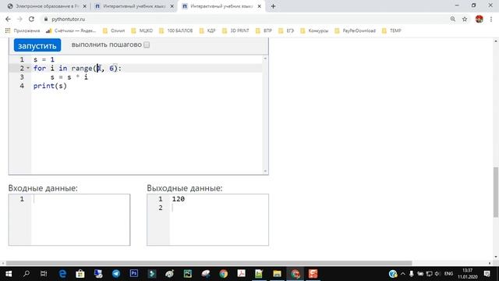This screenshot has width=499, height=281.
Task: Open the notification center icon
Action: pos(487,274)
